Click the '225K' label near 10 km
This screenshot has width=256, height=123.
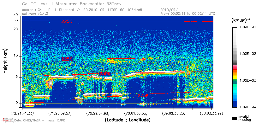[67, 59]
